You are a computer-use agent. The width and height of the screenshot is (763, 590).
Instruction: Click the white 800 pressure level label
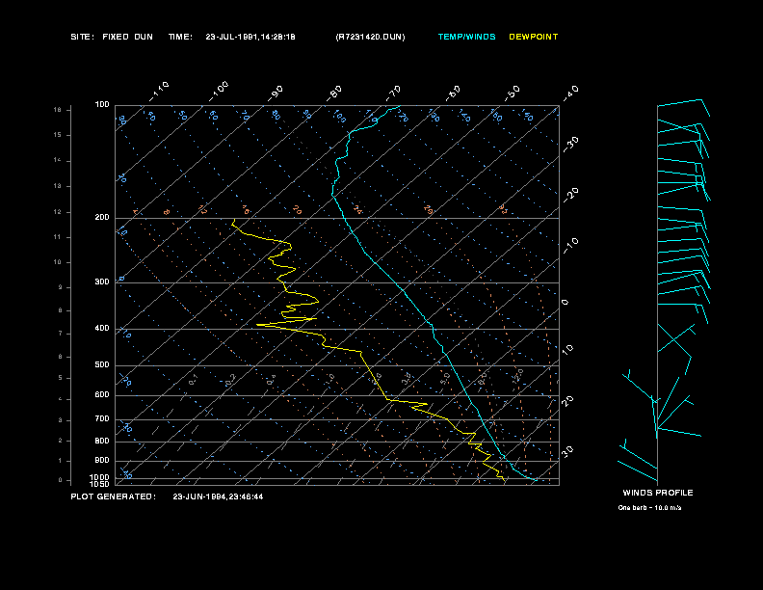(x=102, y=441)
